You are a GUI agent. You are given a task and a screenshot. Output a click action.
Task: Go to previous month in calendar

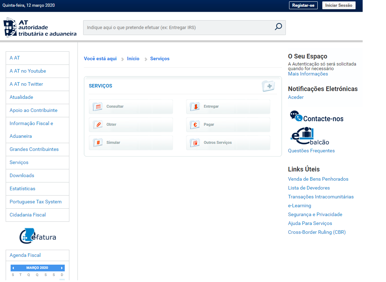(13, 268)
